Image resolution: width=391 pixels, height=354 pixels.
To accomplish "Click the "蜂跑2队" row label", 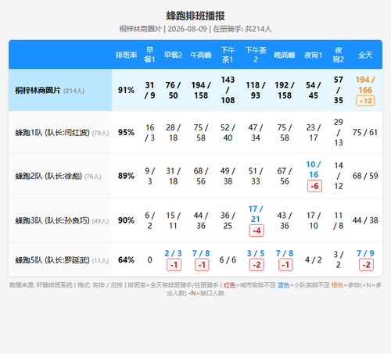I will tap(58, 176).
